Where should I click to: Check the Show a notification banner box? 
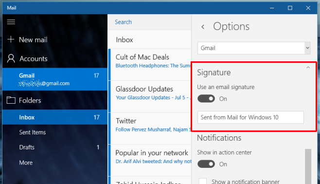tap(203, 182)
